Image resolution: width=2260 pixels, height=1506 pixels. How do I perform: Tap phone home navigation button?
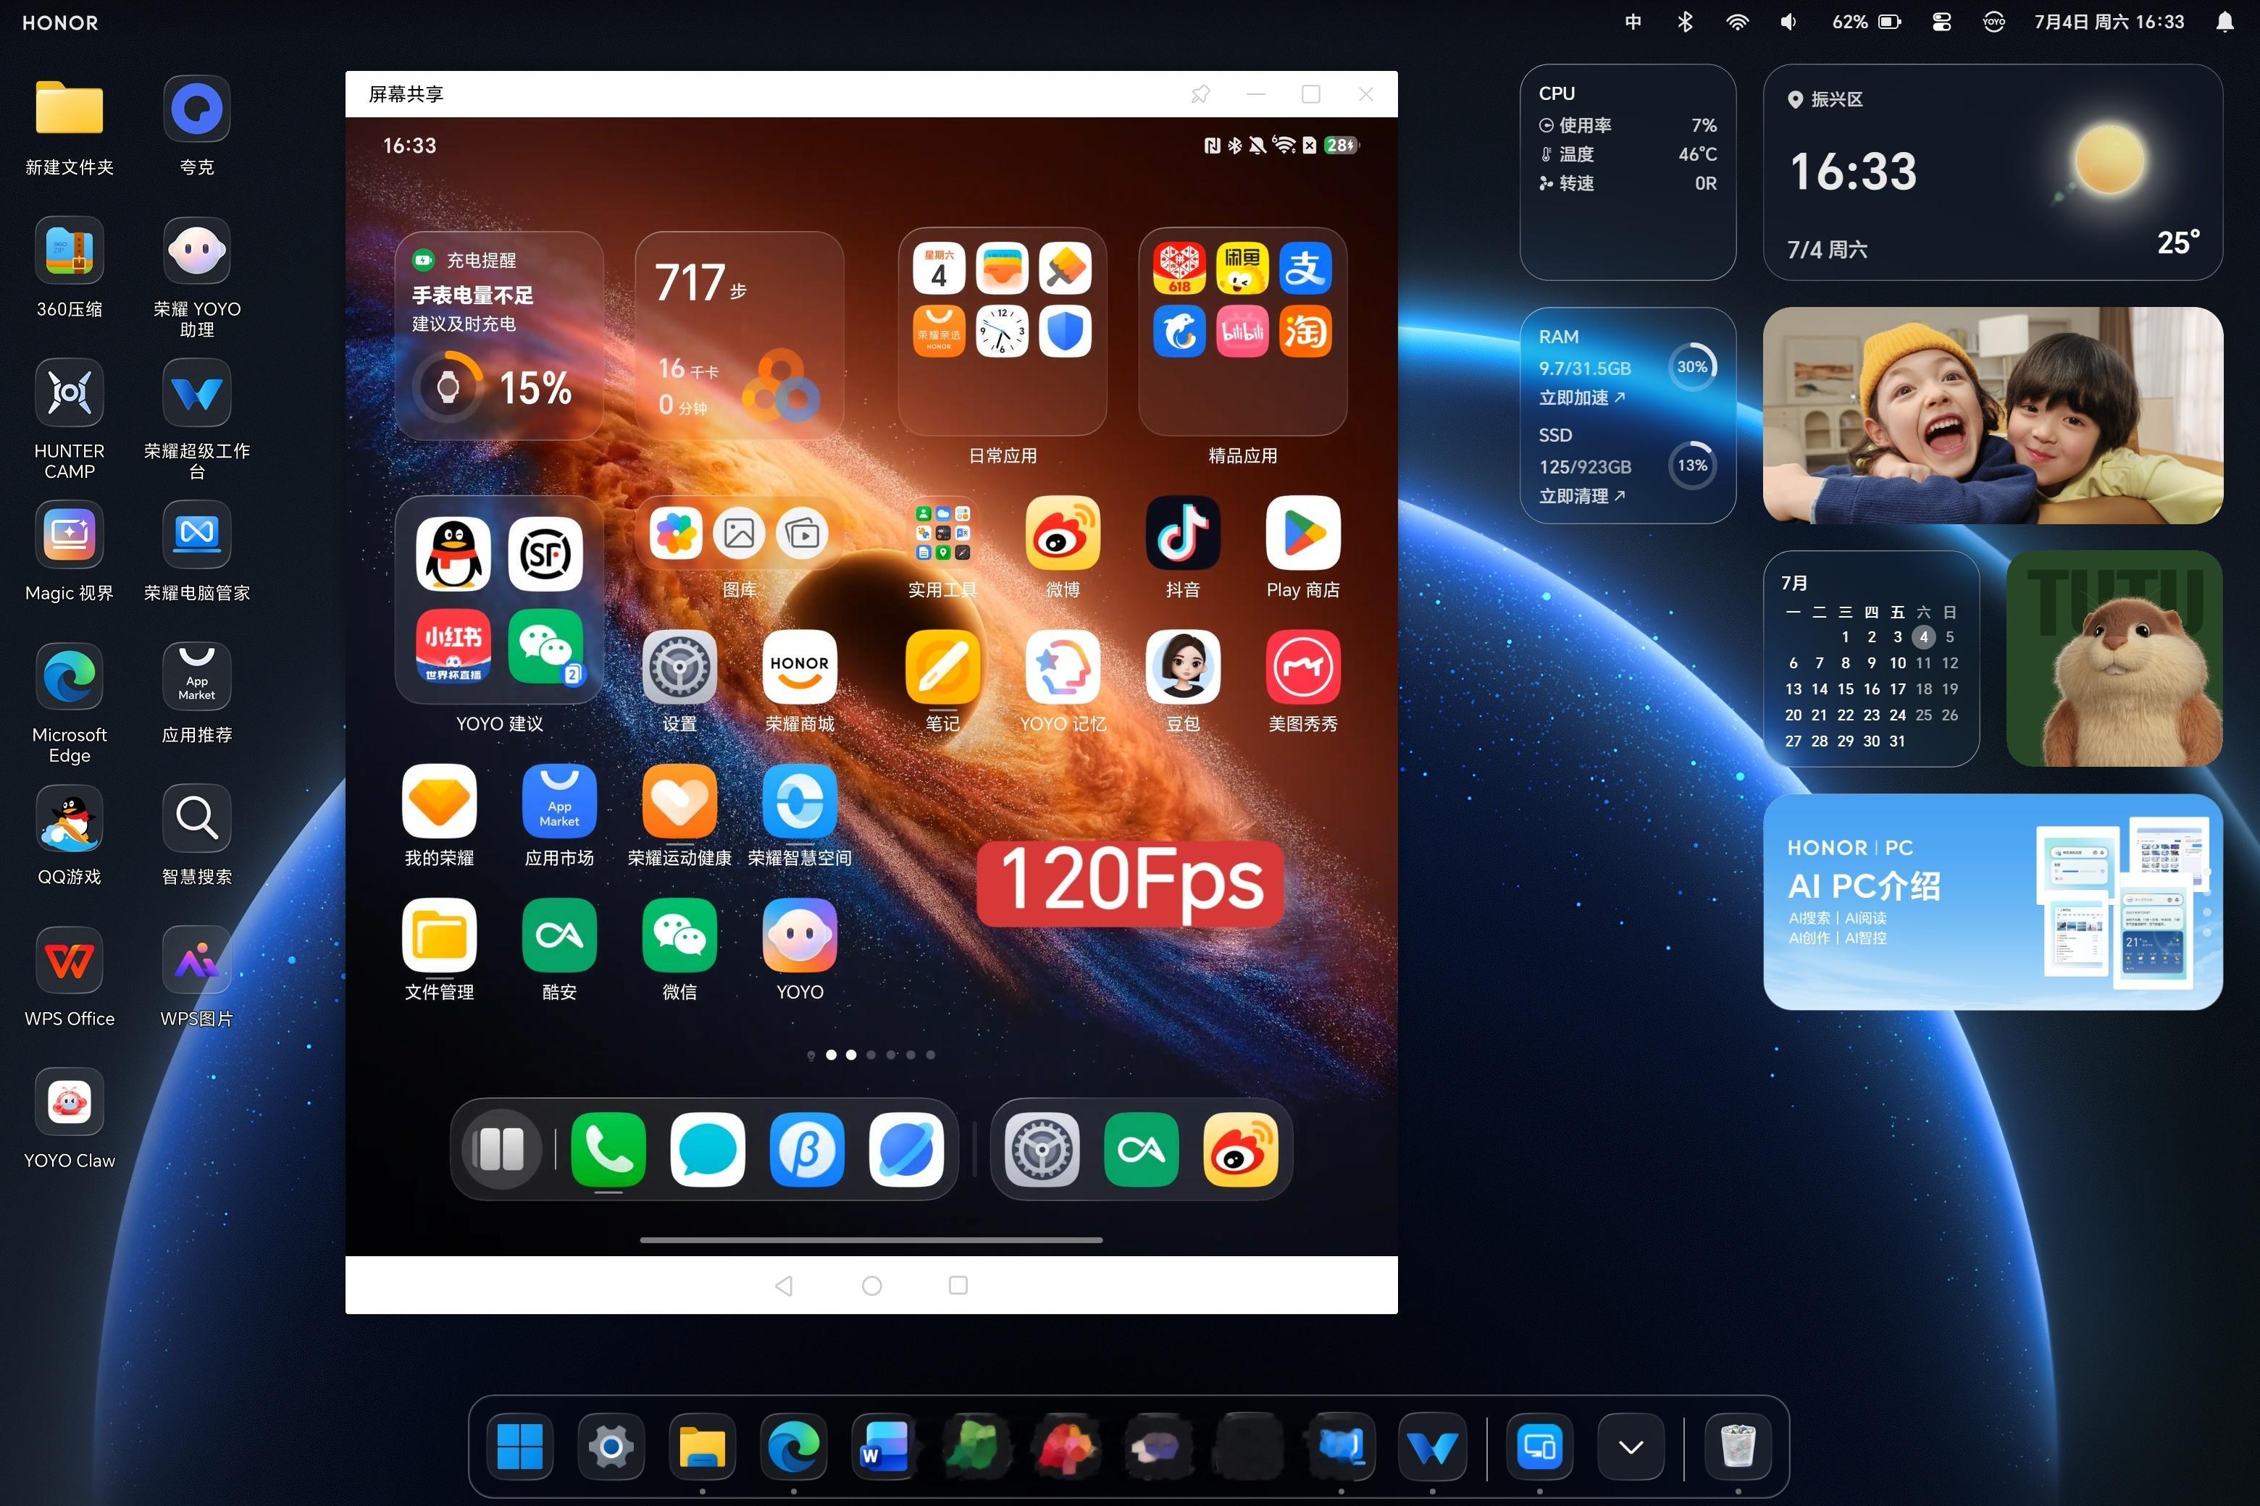[x=871, y=1285]
